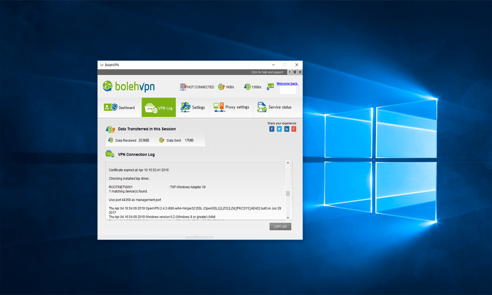Share on Twitter
This screenshot has height=295, width=492.
pyautogui.click(x=279, y=129)
